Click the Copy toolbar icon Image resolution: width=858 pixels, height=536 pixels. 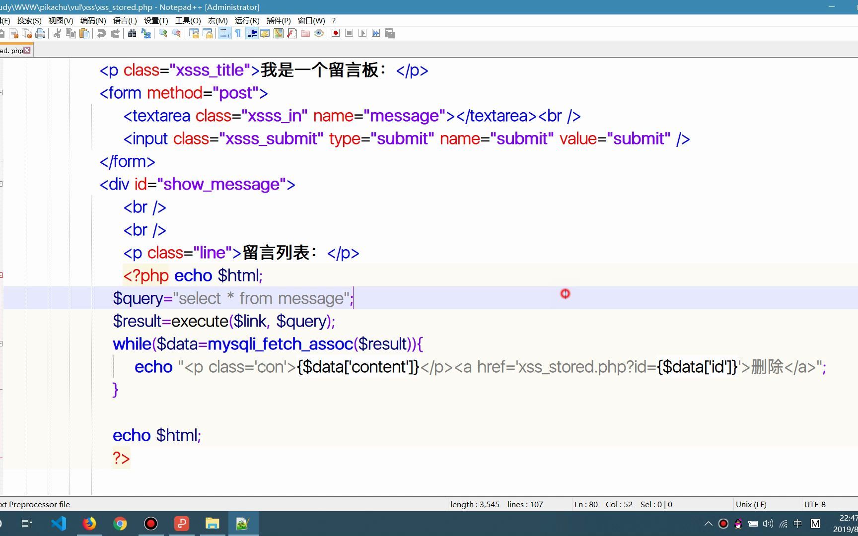(x=71, y=33)
